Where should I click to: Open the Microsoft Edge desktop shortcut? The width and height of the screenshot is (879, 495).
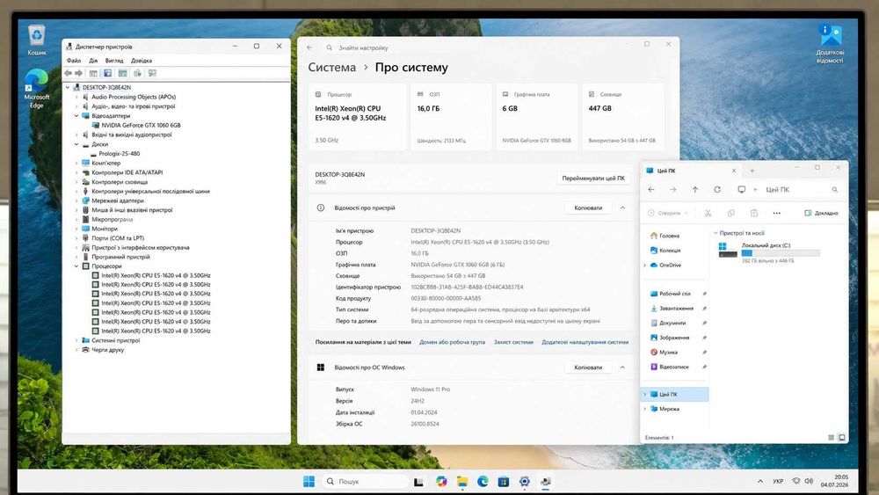click(x=36, y=89)
